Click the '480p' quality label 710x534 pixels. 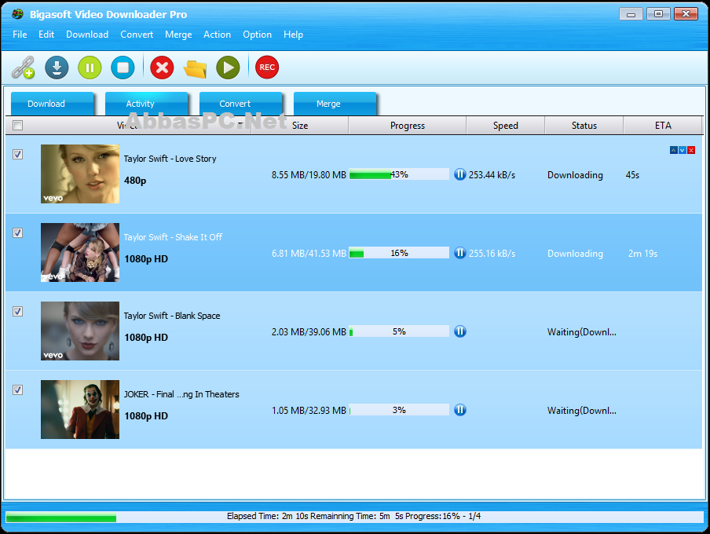tap(135, 181)
